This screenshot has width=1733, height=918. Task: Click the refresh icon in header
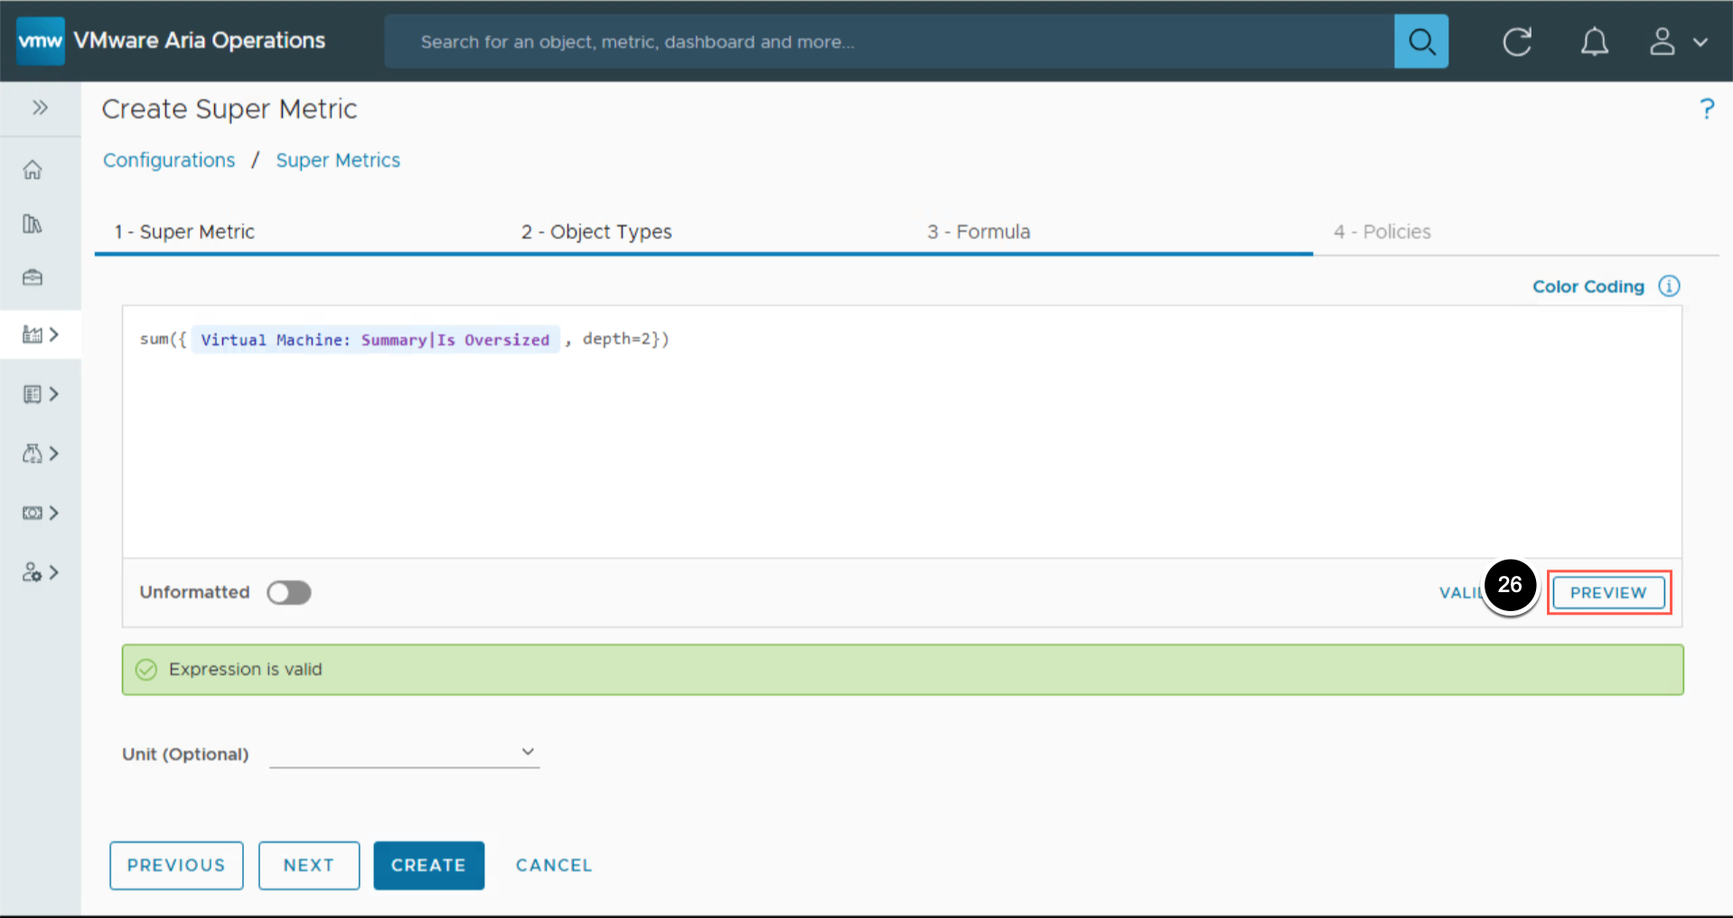pos(1516,42)
